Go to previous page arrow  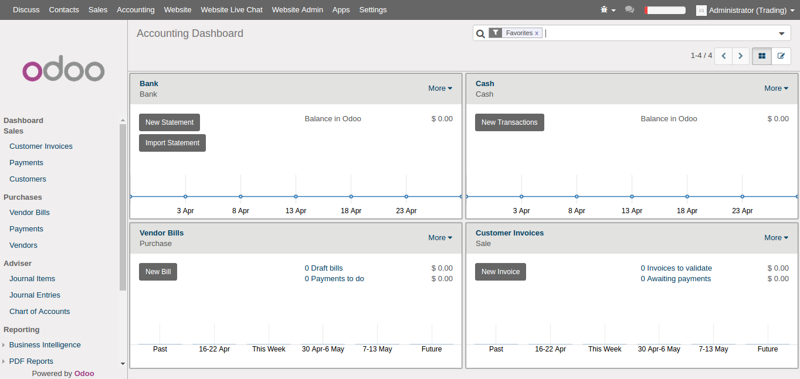[x=724, y=56]
